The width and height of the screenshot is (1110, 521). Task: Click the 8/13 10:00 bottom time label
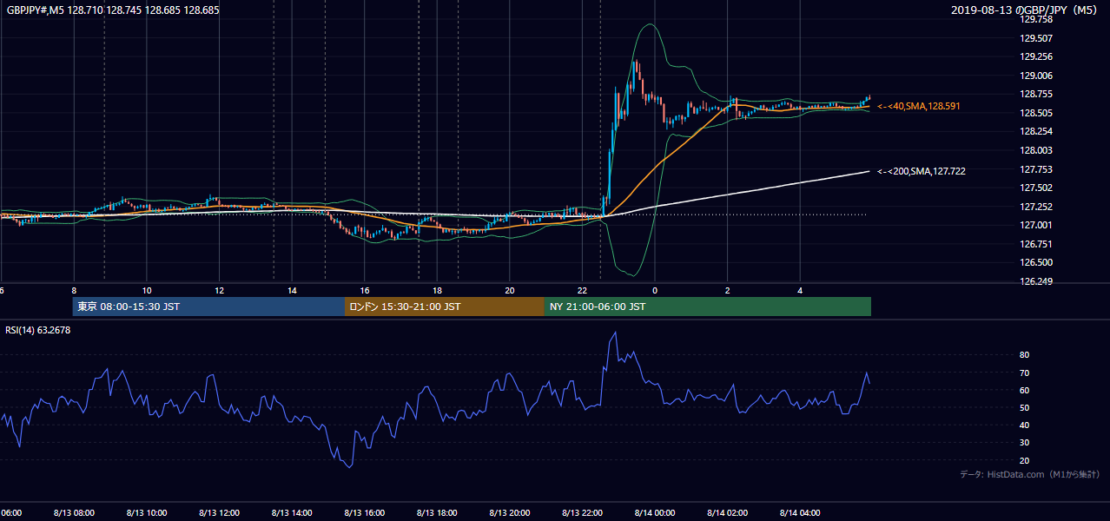pyautogui.click(x=146, y=512)
